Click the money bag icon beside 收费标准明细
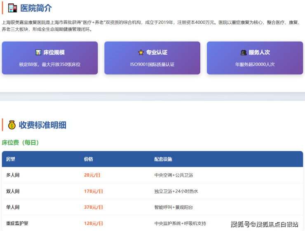This screenshot has width=305, height=231. (x=12, y=125)
